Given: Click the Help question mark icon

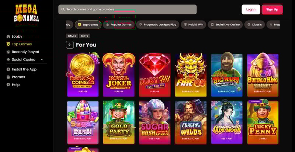Looking at the screenshot, I should tap(8, 84).
